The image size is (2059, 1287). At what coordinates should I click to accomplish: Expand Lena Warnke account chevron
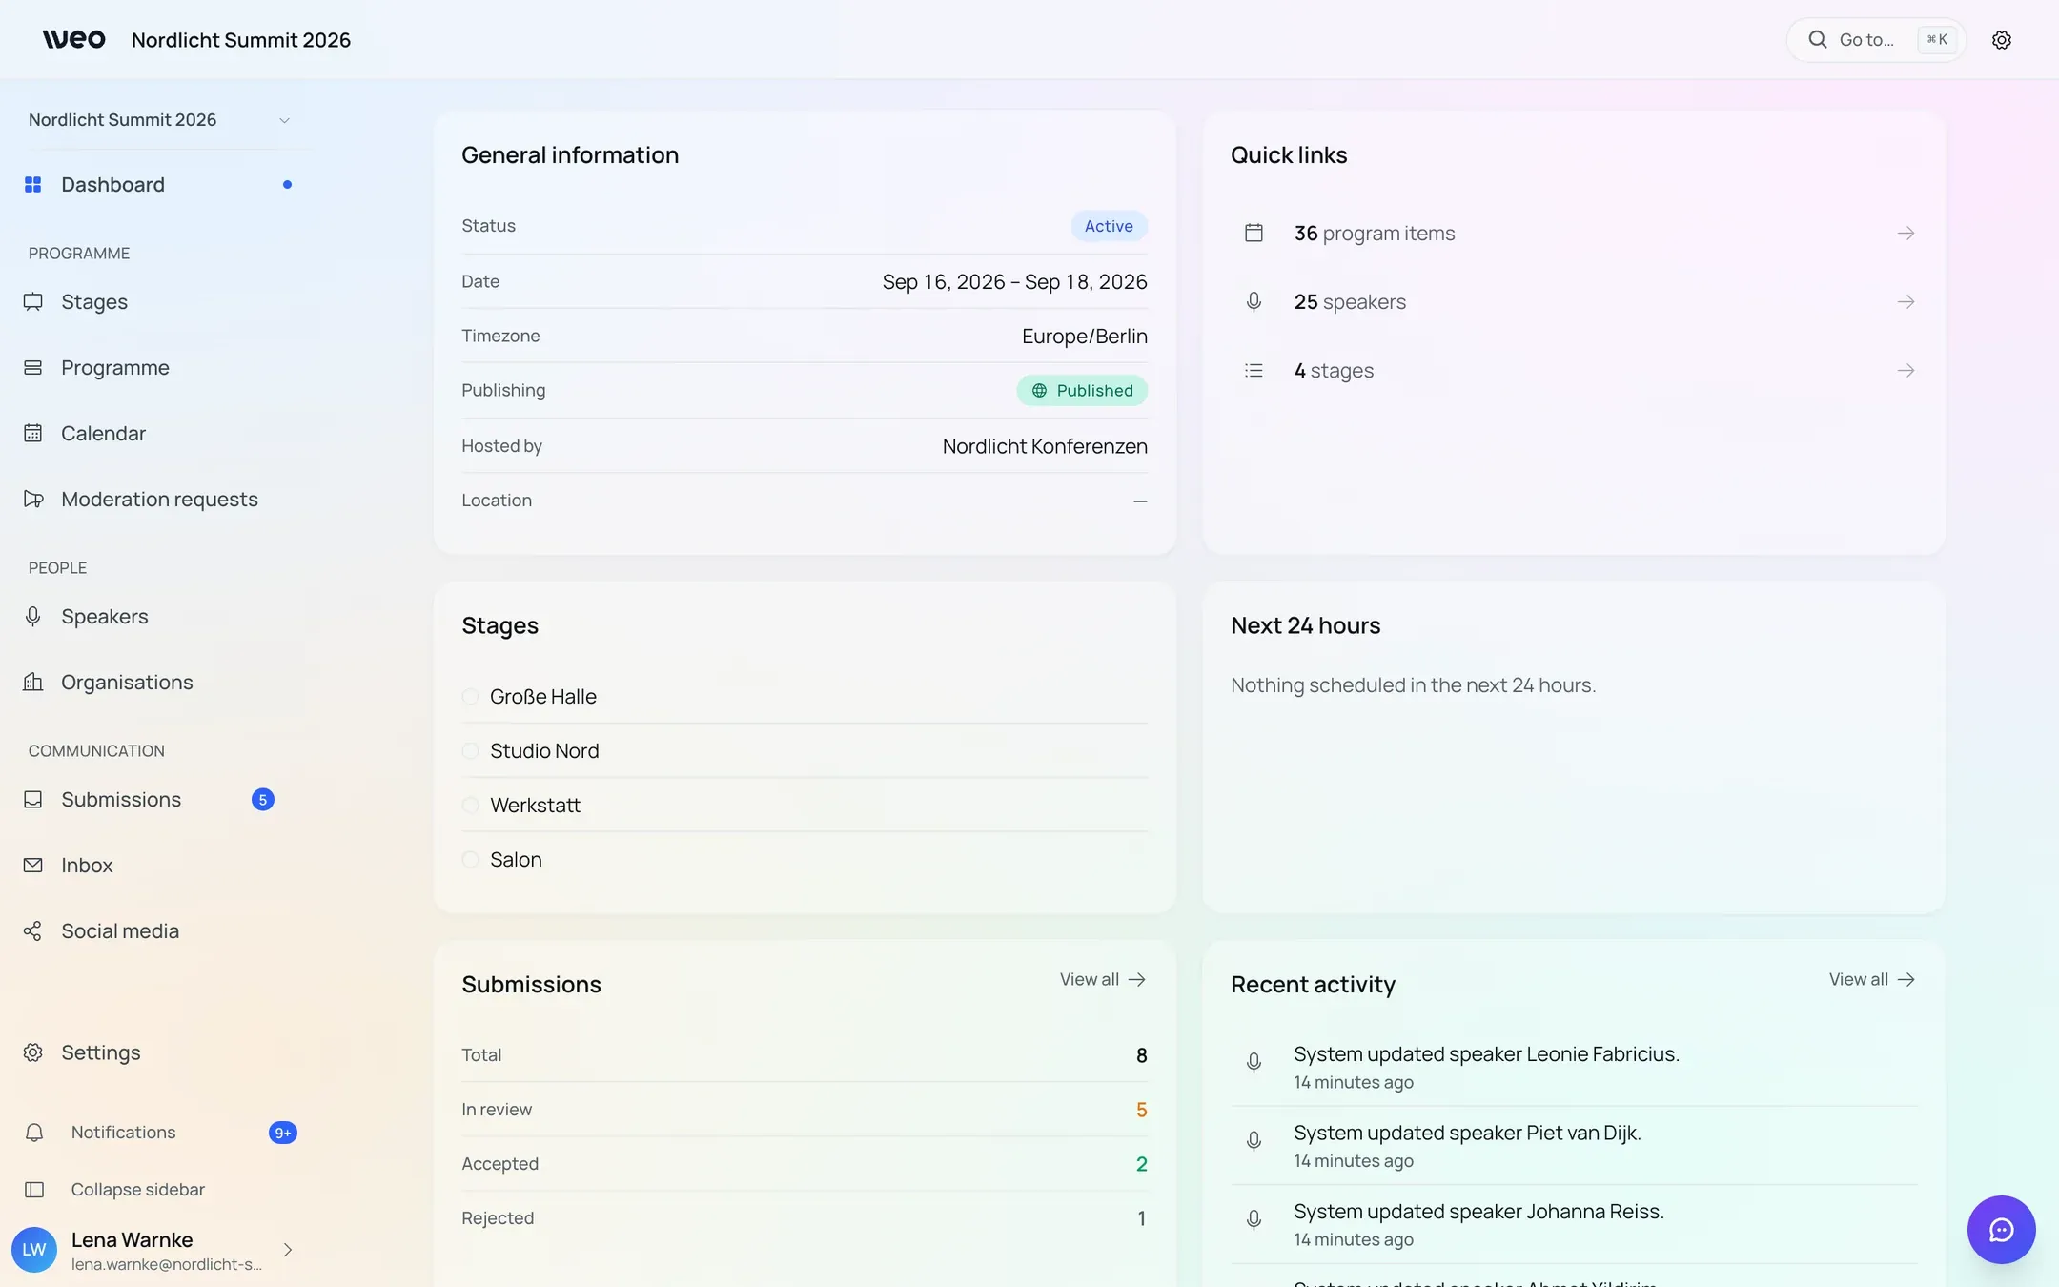coord(288,1250)
